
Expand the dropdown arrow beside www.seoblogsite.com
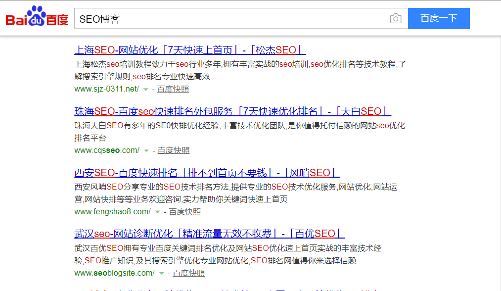[x=162, y=274]
